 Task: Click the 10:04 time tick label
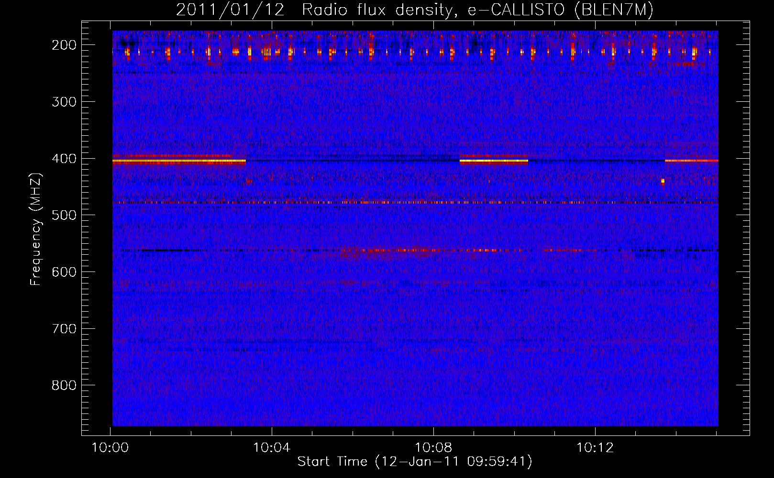pyautogui.click(x=272, y=448)
